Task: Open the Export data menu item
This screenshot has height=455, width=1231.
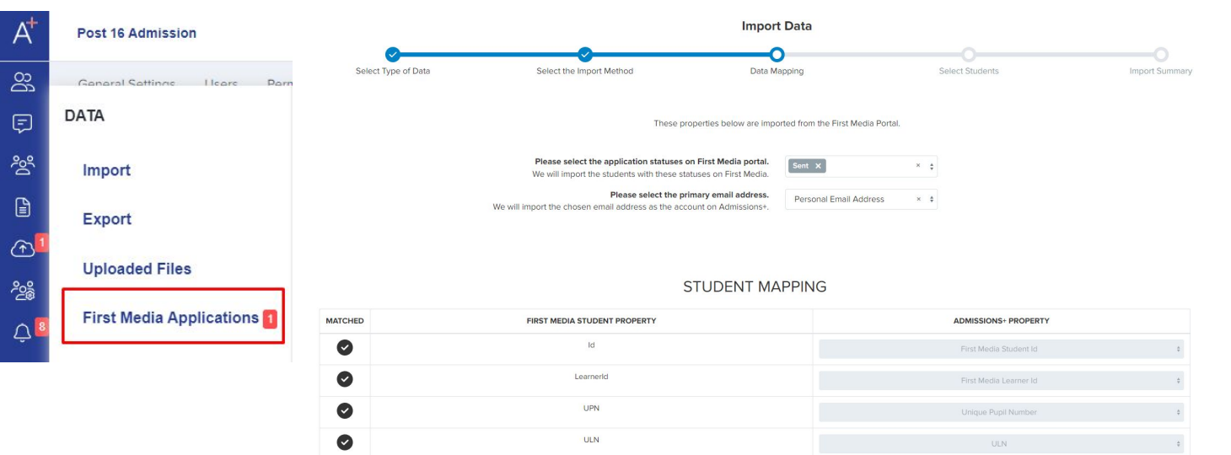Action: (x=107, y=219)
